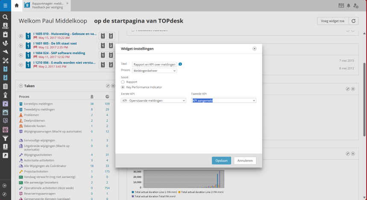This screenshot has height=200, width=367.
Task: Open the funnel filter icon in sidebar
Action: click(5, 138)
